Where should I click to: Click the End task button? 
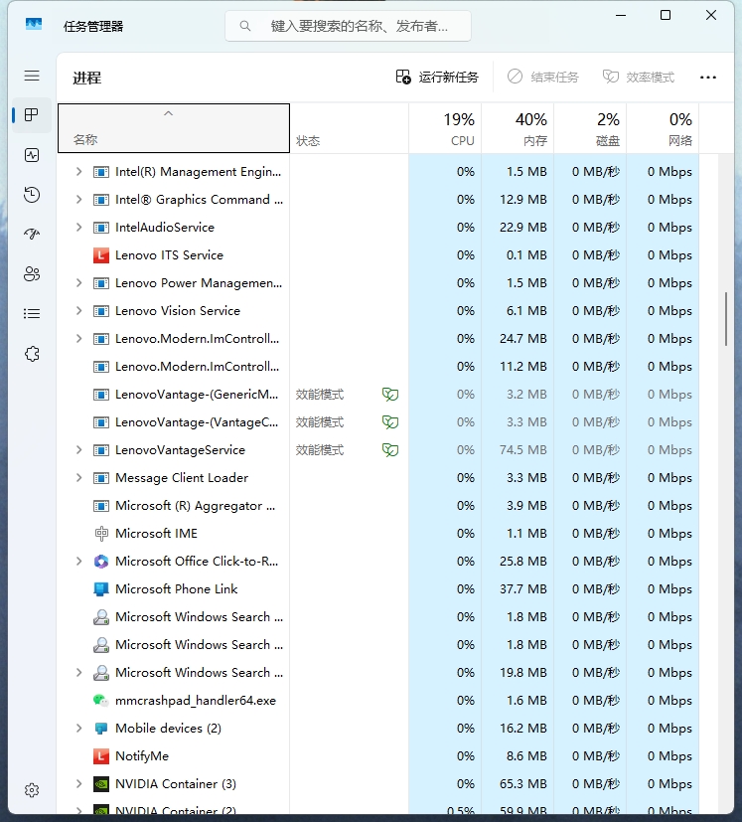(543, 78)
